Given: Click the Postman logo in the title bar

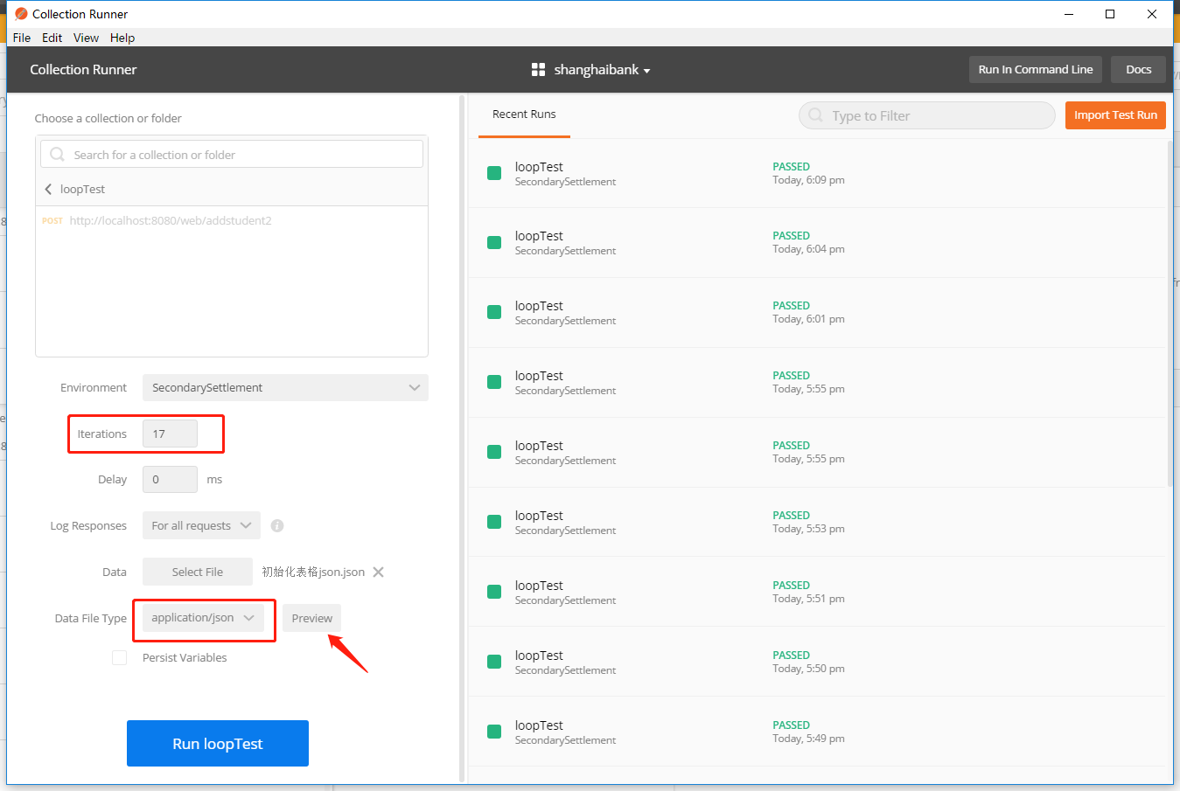Looking at the screenshot, I should point(21,13).
